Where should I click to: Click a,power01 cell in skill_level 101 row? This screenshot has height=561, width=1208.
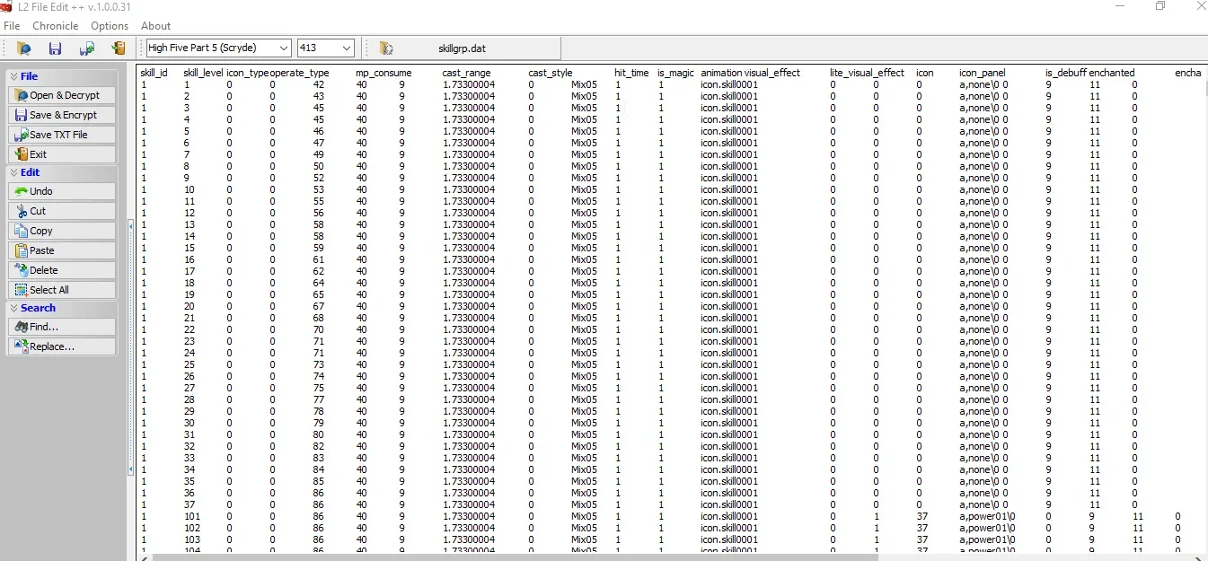(985, 516)
